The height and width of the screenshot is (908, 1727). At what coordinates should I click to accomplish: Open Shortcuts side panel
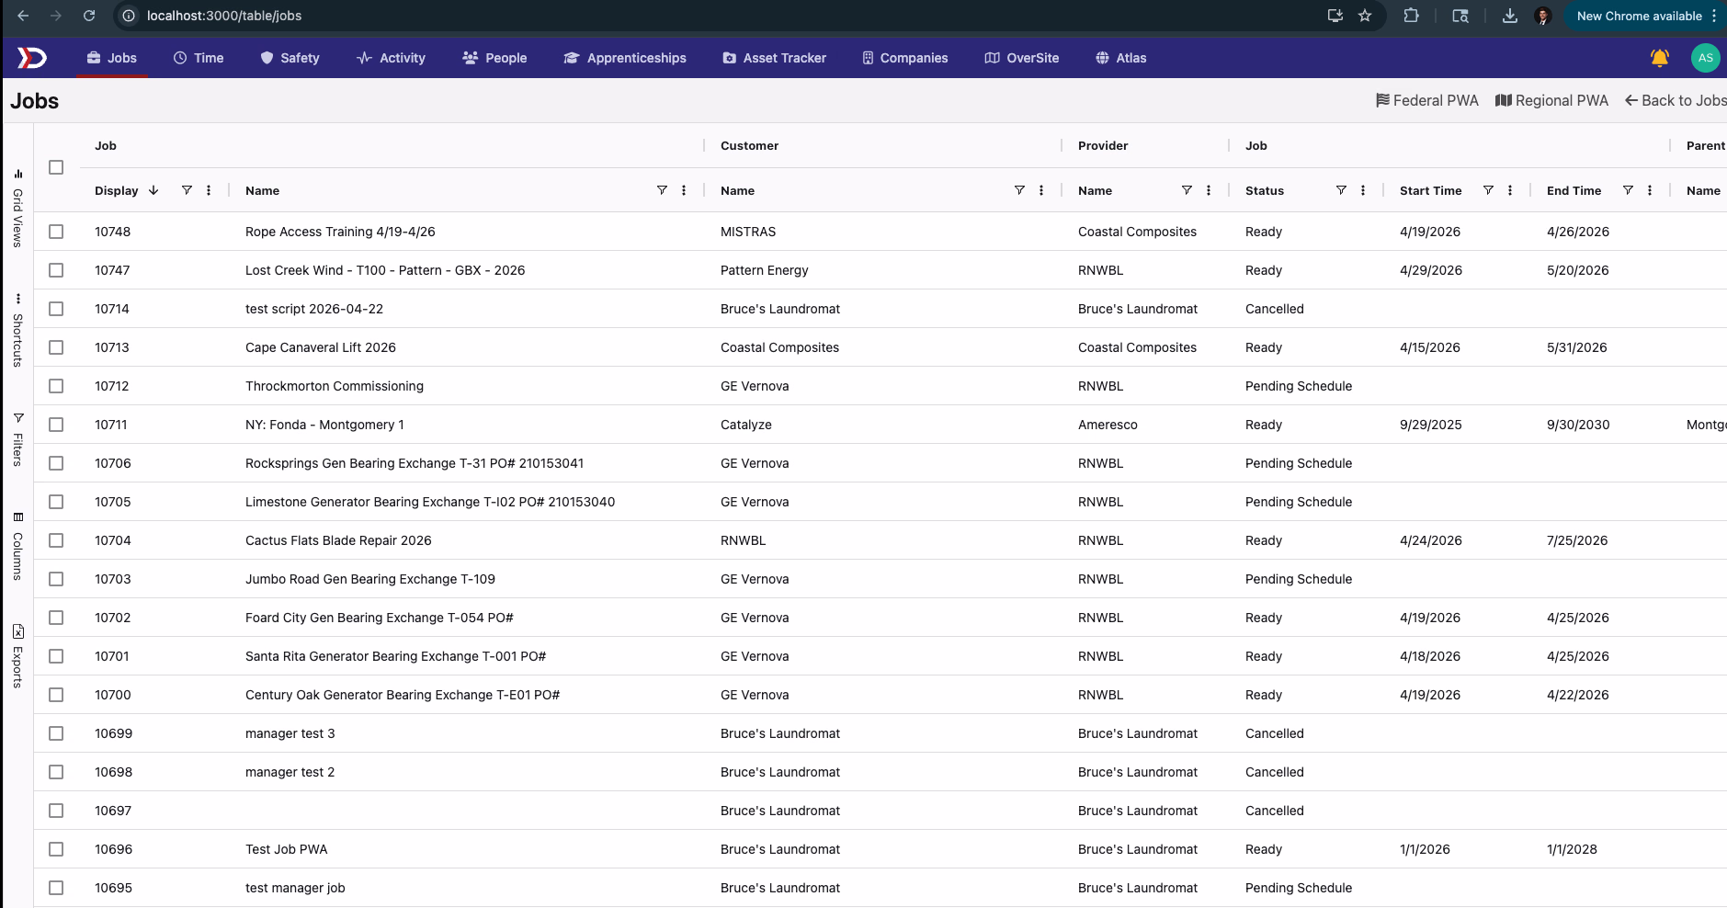tap(17, 331)
